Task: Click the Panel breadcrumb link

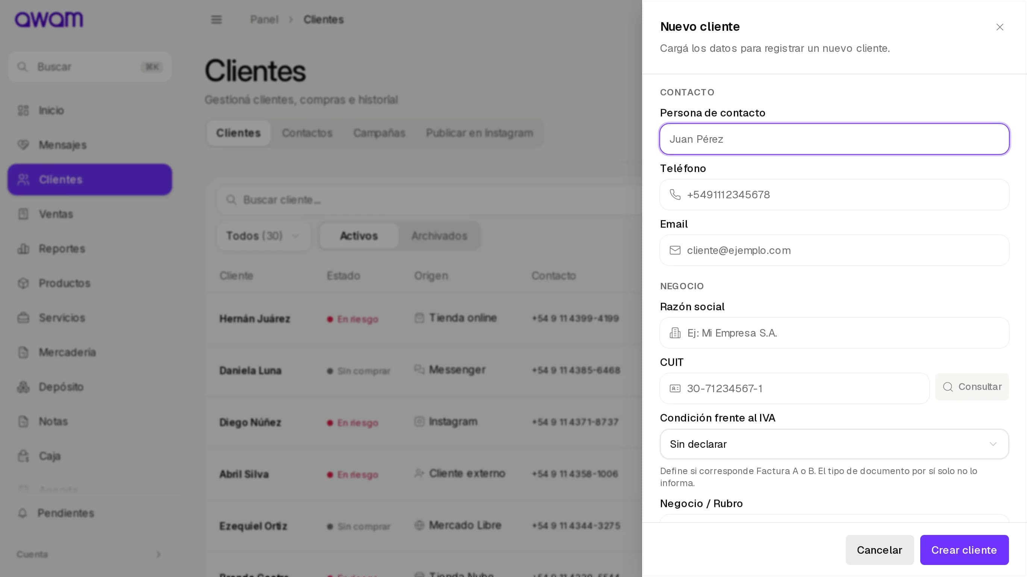Action: (264, 20)
